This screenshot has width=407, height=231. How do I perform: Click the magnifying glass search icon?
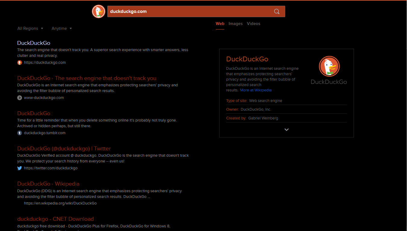(x=277, y=11)
